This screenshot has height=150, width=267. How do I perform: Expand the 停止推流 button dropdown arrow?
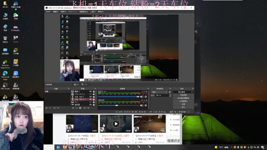[x=192, y=92]
